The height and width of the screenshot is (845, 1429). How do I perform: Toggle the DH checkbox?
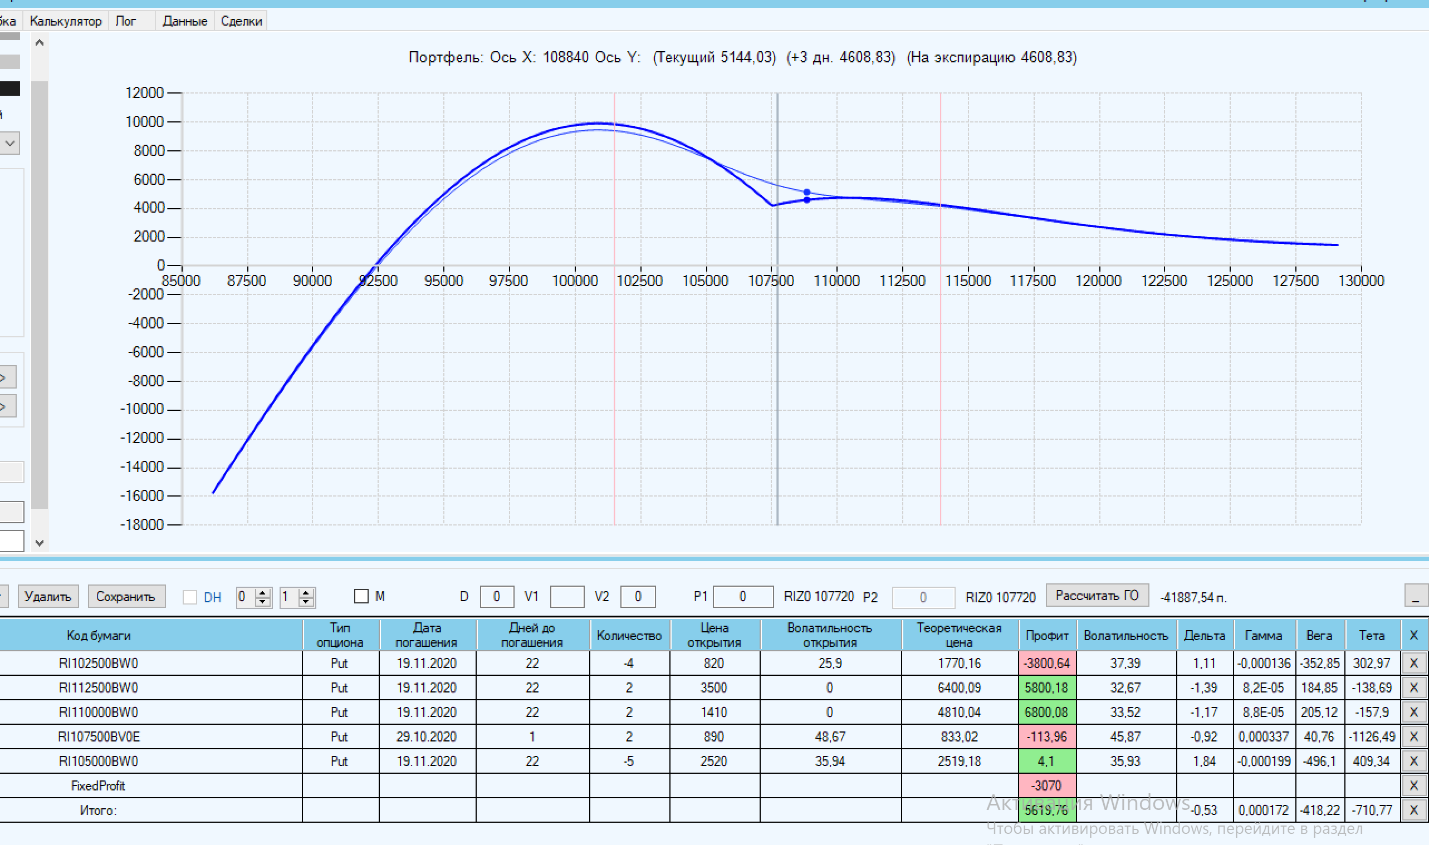click(190, 597)
